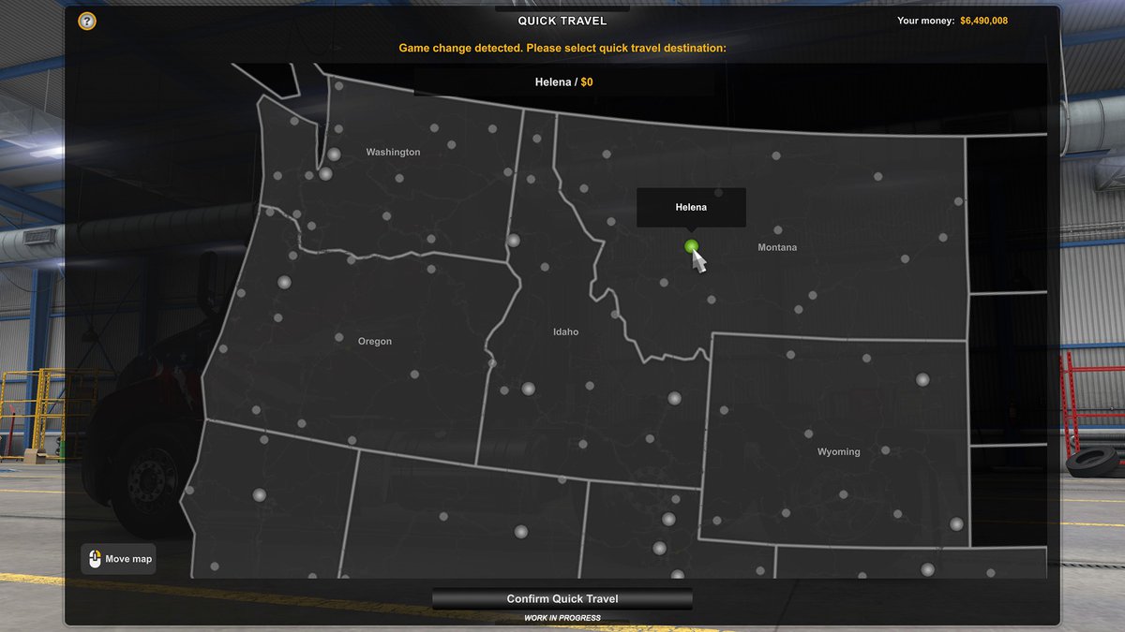Click the Montana state label

(x=777, y=247)
